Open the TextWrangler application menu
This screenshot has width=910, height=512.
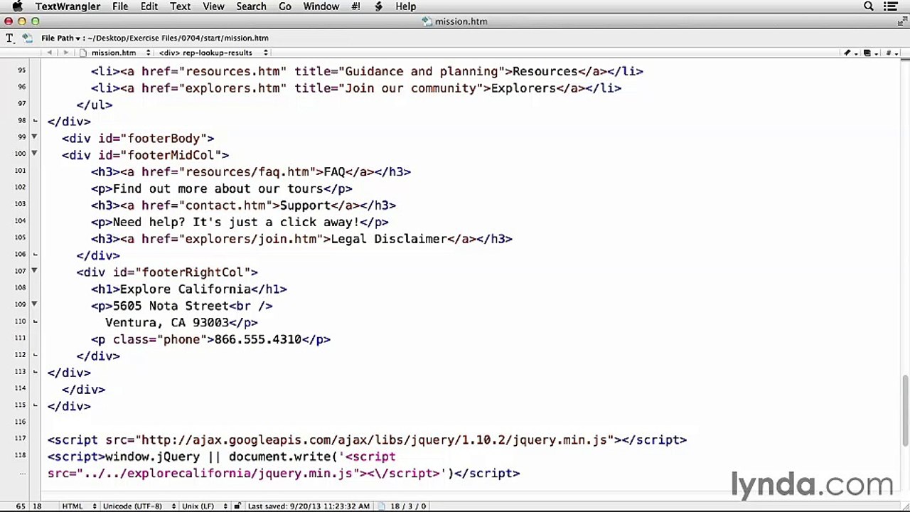(68, 6)
